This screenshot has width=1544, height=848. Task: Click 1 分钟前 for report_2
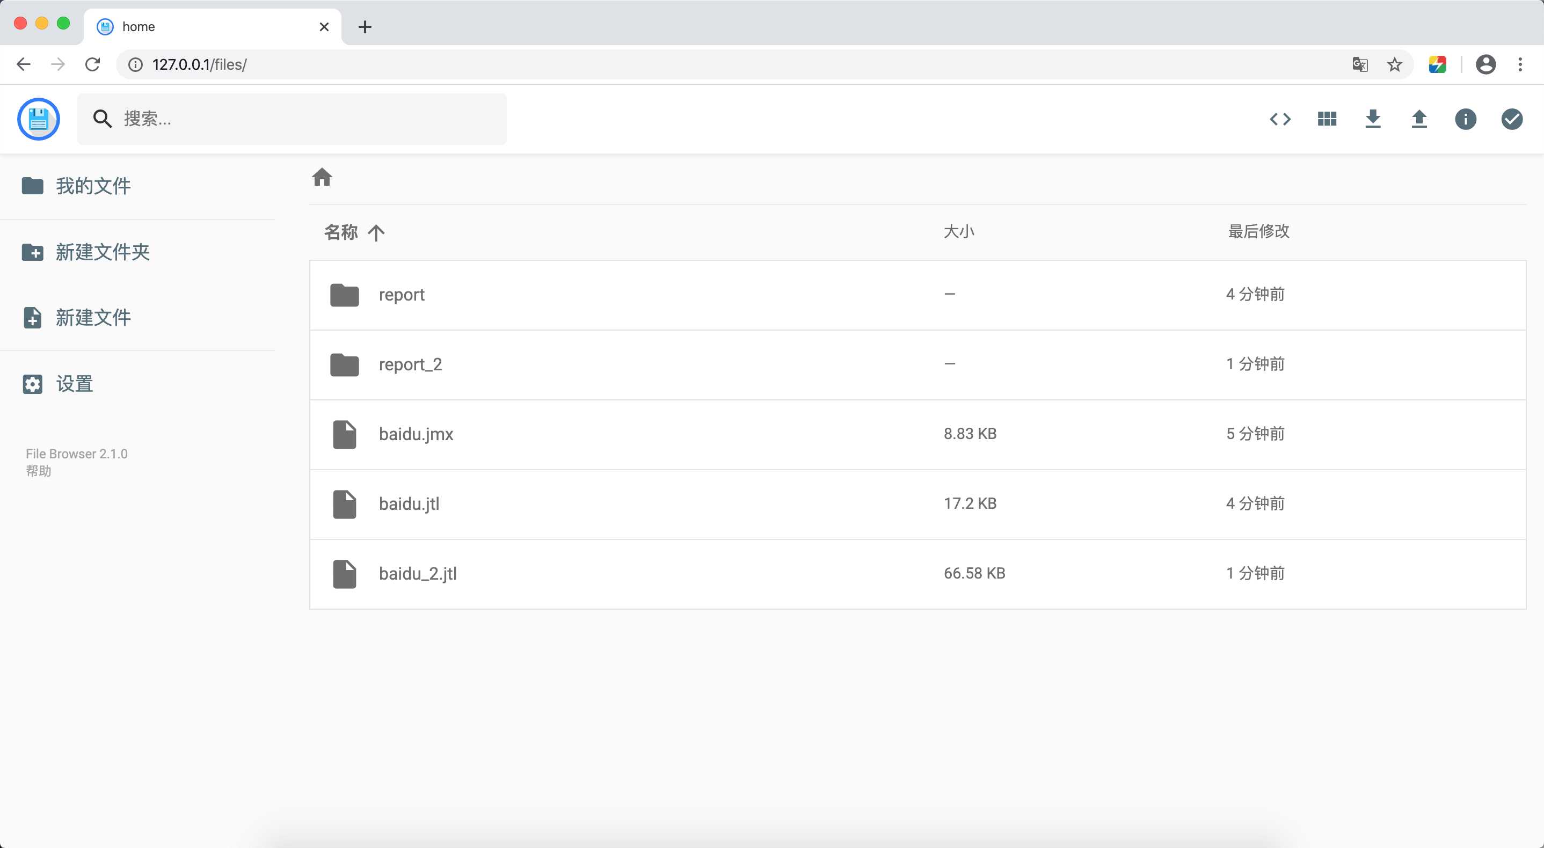[x=1256, y=364]
